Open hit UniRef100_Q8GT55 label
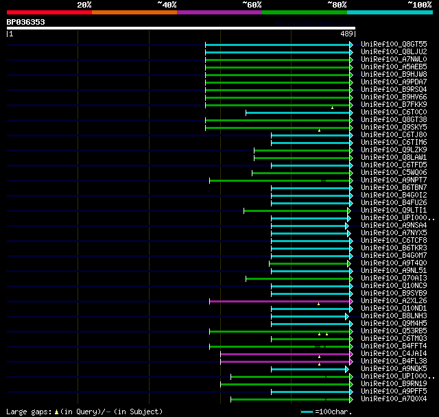Viewport: 439px width, 417px height. pos(394,44)
